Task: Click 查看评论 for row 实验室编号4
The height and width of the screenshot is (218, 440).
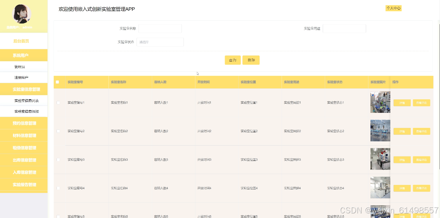Action: click(x=422, y=188)
